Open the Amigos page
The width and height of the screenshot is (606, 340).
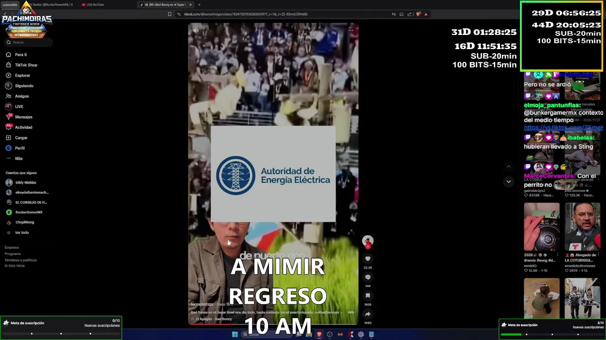click(x=22, y=96)
